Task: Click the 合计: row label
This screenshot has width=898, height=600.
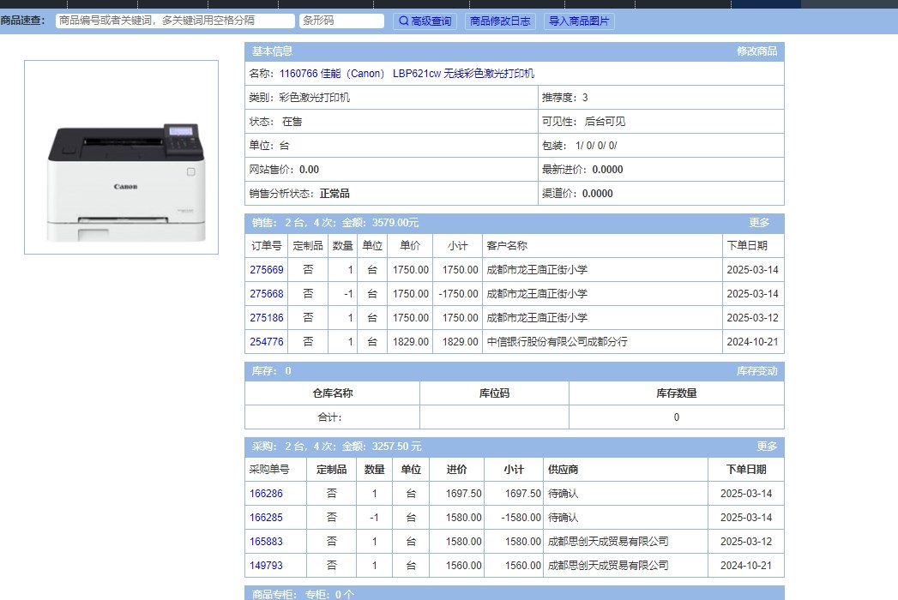Action: click(x=330, y=417)
